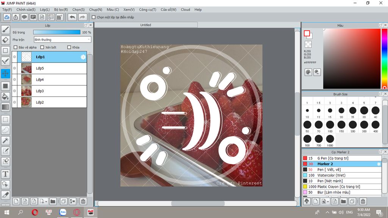Select the Watercolor (Wet) brush
388x218 pixels.
click(x=342, y=175)
